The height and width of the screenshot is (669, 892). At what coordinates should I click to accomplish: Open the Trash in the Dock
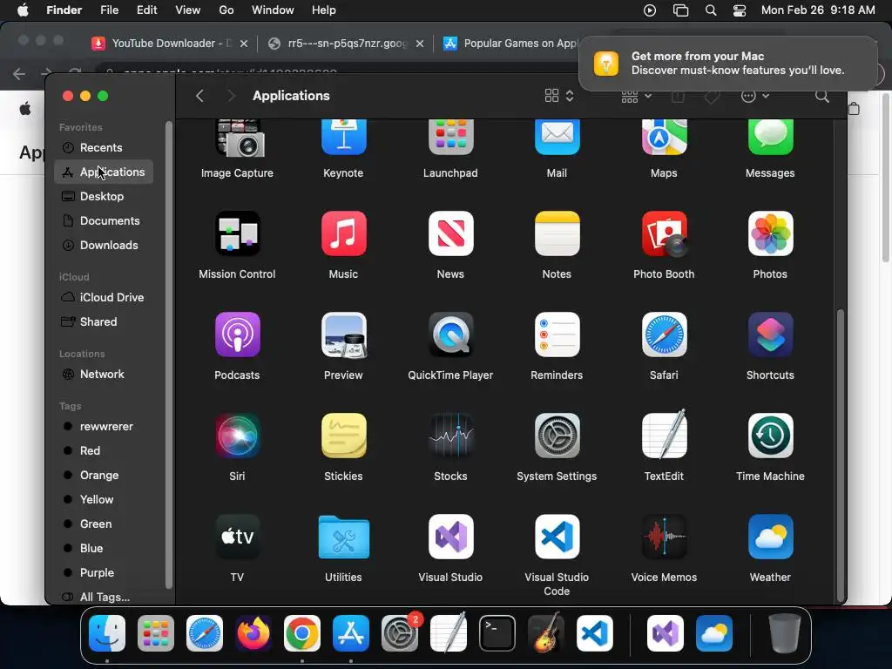(x=785, y=633)
